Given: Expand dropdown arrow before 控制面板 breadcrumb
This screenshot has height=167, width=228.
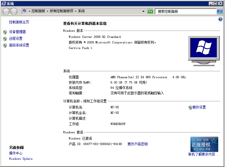Looking at the screenshot, I should (29, 11).
